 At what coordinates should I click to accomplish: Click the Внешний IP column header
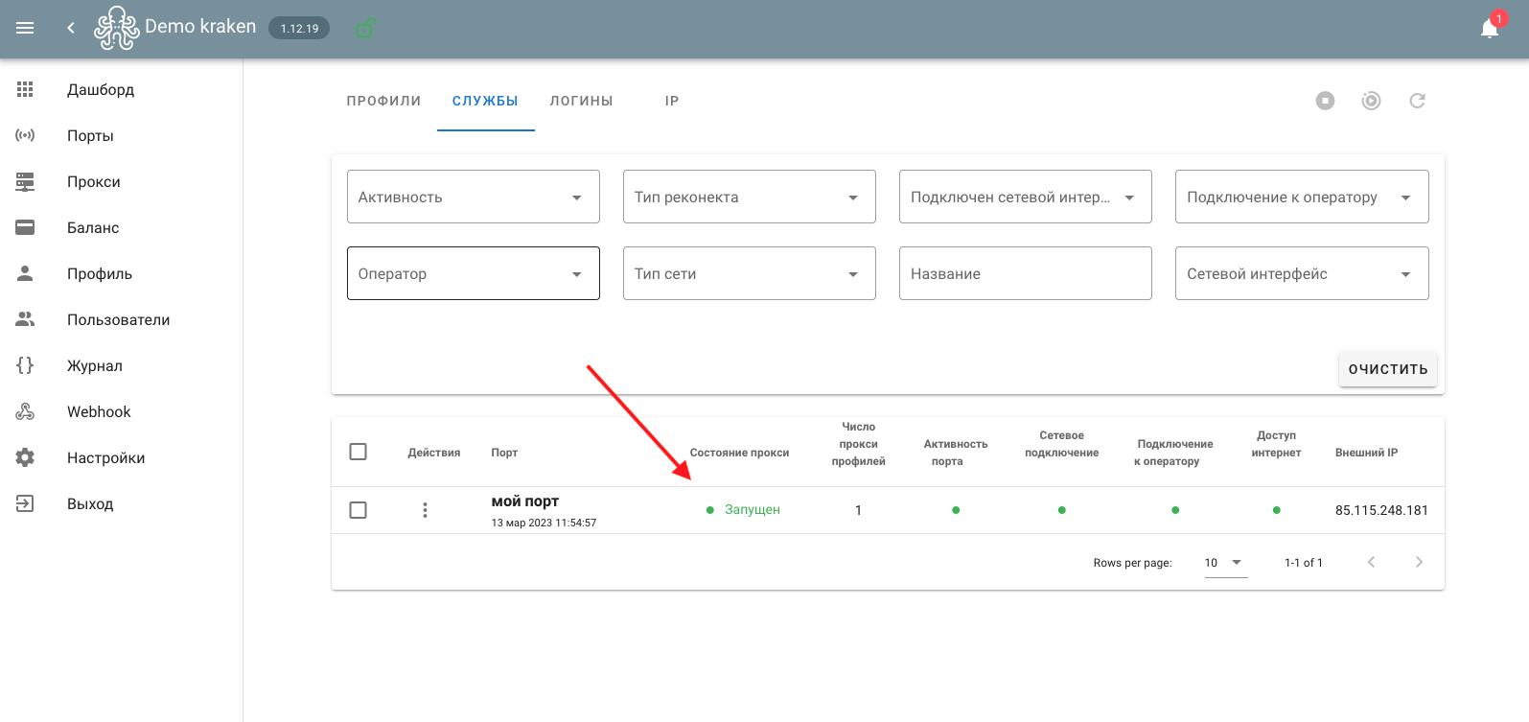(x=1366, y=453)
